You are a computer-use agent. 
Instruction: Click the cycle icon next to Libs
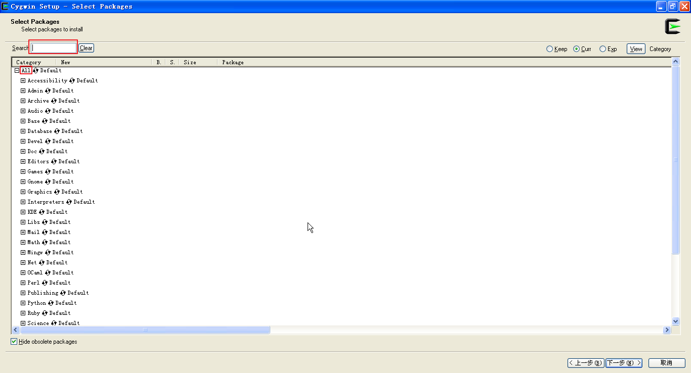tap(45, 222)
